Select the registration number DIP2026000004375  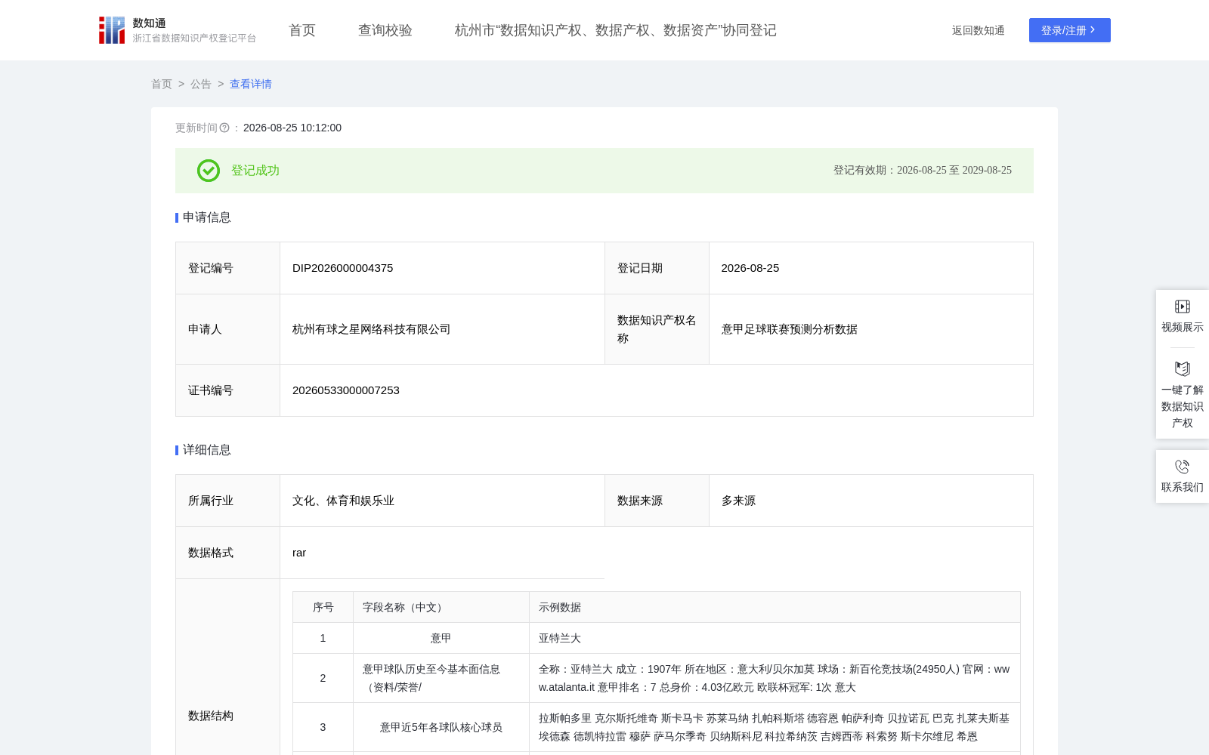coord(343,268)
